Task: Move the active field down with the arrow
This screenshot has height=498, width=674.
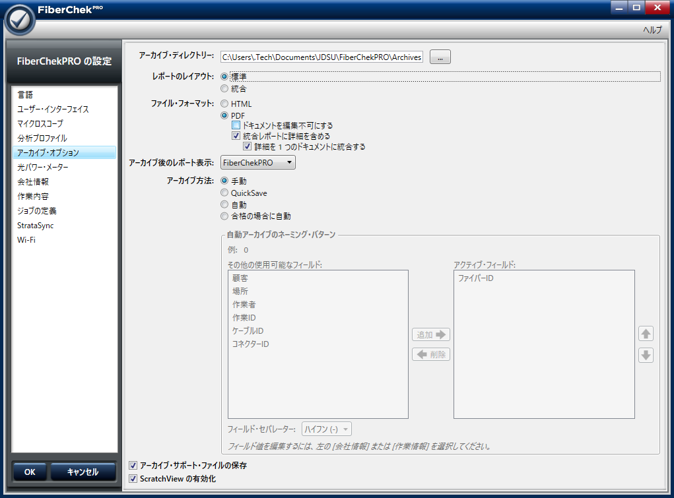Action: point(646,356)
